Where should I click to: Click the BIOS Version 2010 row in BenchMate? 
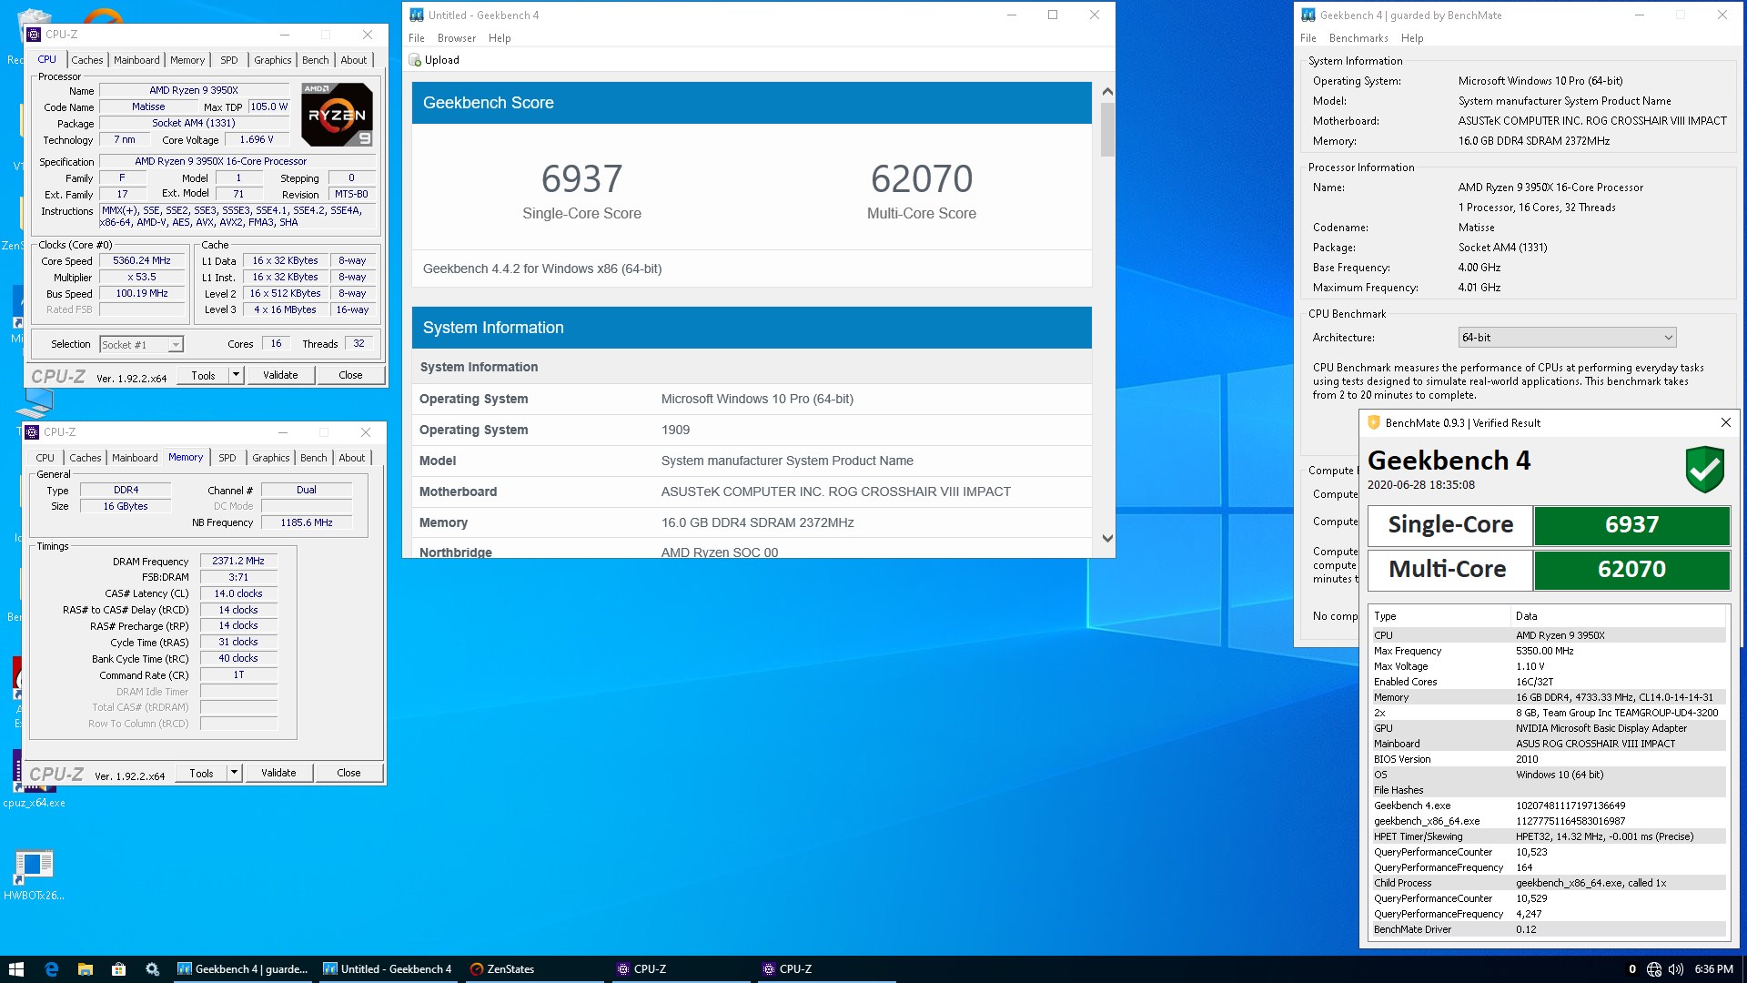pos(1548,759)
